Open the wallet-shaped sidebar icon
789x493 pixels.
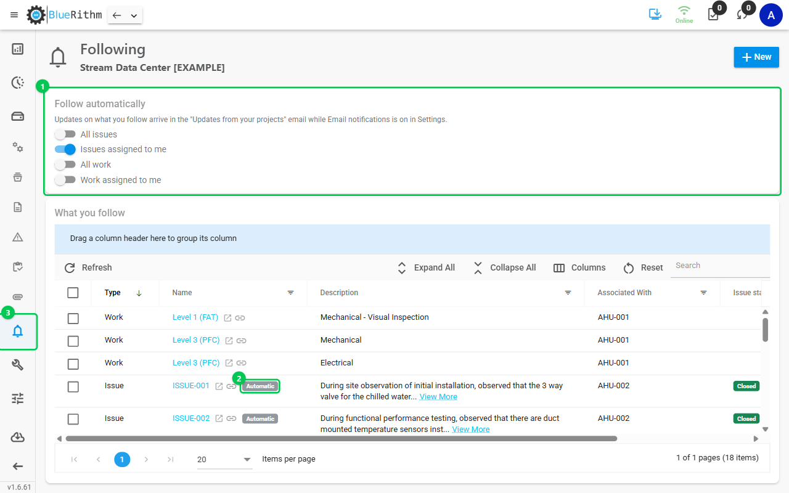click(x=18, y=116)
